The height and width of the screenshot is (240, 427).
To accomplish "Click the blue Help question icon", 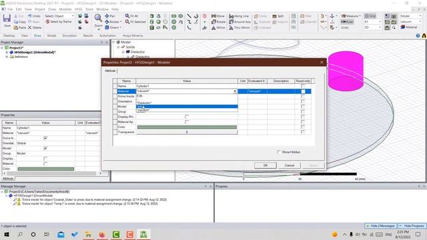I will coord(418,35).
